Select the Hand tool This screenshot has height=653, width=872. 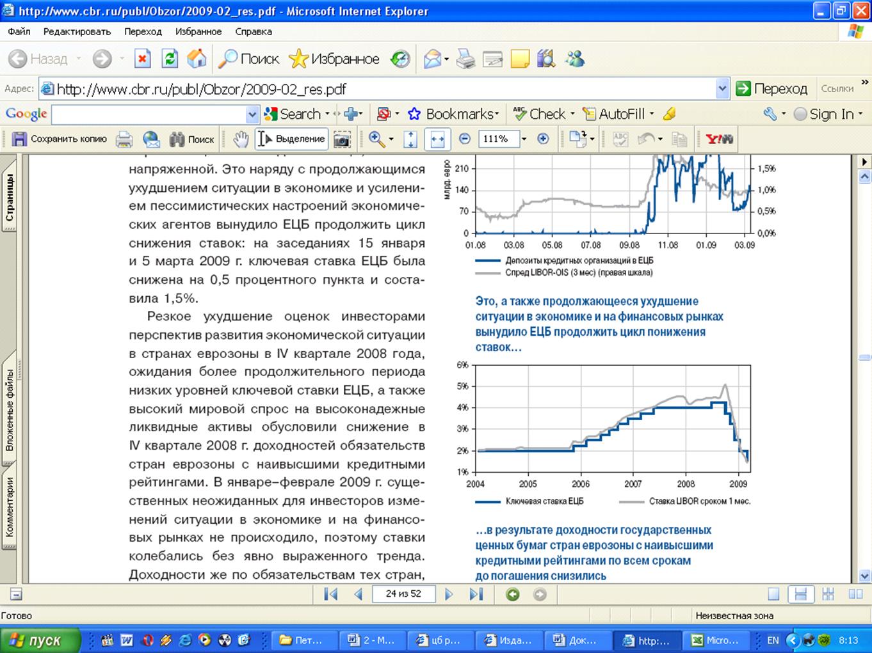[241, 139]
